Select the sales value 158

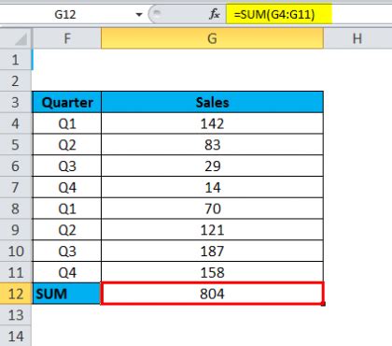tap(213, 272)
